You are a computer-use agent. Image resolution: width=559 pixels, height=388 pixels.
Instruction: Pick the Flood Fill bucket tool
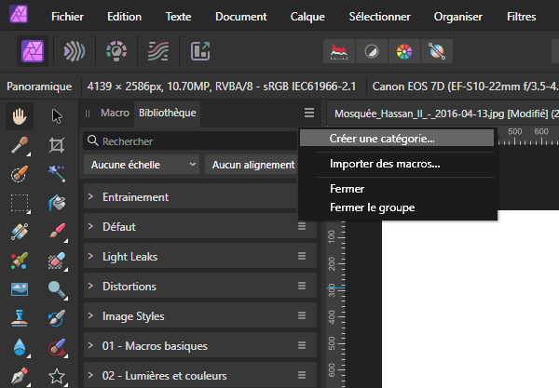click(x=56, y=202)
